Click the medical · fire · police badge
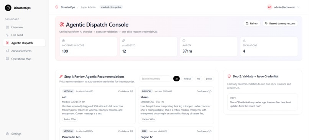309x140 pixels. (111, 7)
